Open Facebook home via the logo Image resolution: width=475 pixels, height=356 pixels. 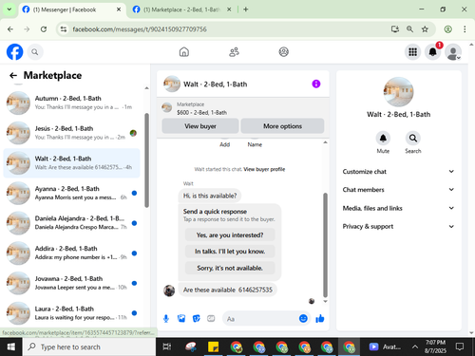14,52
